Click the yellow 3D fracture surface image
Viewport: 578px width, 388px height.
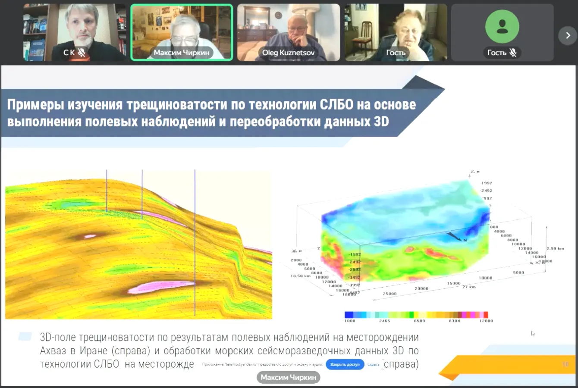coord(138,245)
